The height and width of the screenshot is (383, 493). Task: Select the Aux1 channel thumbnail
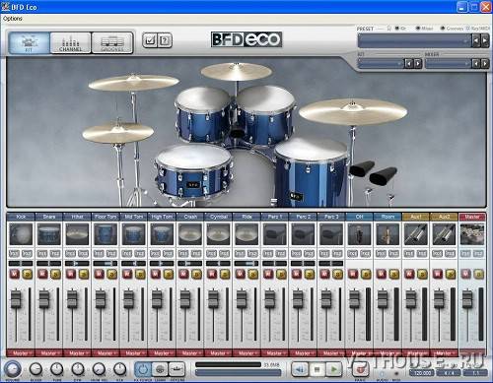point(416,234)
